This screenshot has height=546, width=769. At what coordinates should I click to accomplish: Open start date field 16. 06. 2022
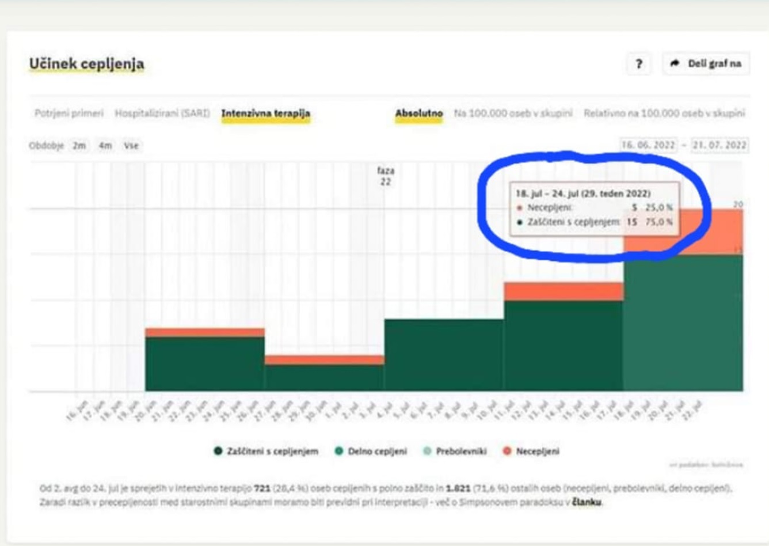click(648, 145)
